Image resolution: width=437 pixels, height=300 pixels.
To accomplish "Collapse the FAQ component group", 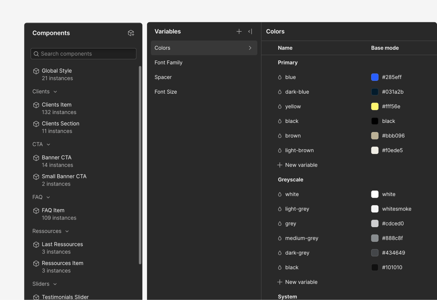I will pos(48,197).
